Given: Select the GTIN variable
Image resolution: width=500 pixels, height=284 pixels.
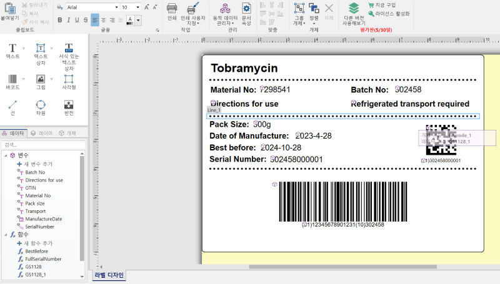Looking at the screenshot, I should point(31,188).
